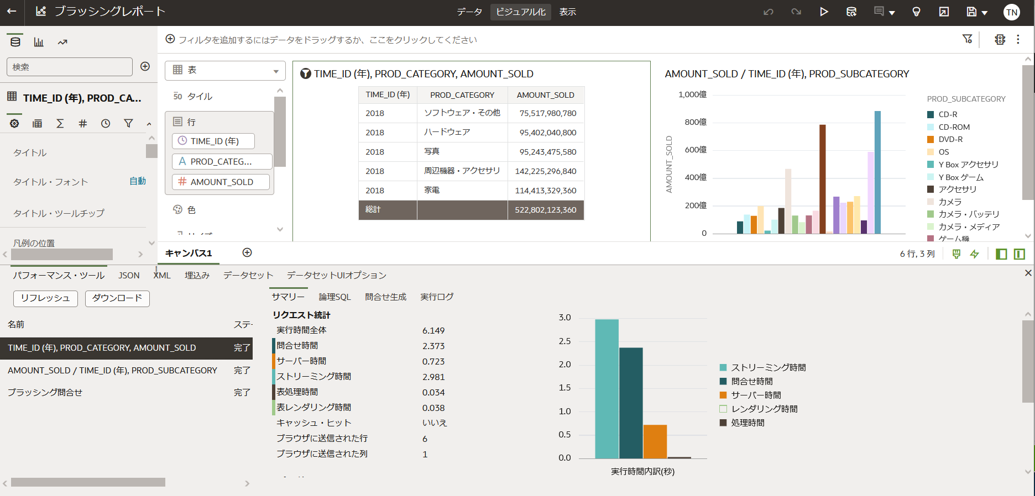Select the visualizations bar chart icon
This screenshot has width=1035, height=496.
pyautogui.click(x=39, y=42)
